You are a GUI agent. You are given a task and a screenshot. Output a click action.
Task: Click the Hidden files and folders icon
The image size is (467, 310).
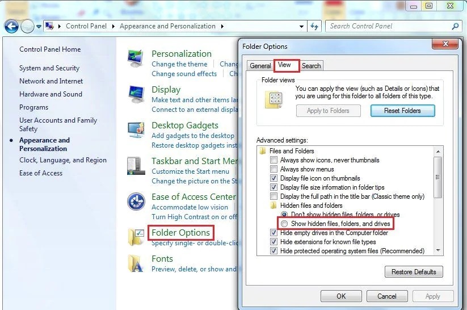273,206
